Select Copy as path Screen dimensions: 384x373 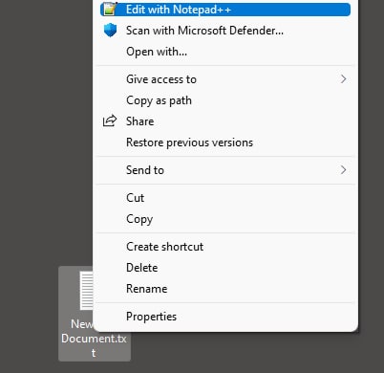(x=225, y=100)
